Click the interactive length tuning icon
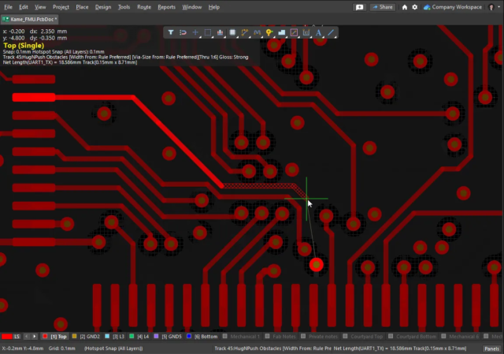504x354 pixels. click(258, 32)
